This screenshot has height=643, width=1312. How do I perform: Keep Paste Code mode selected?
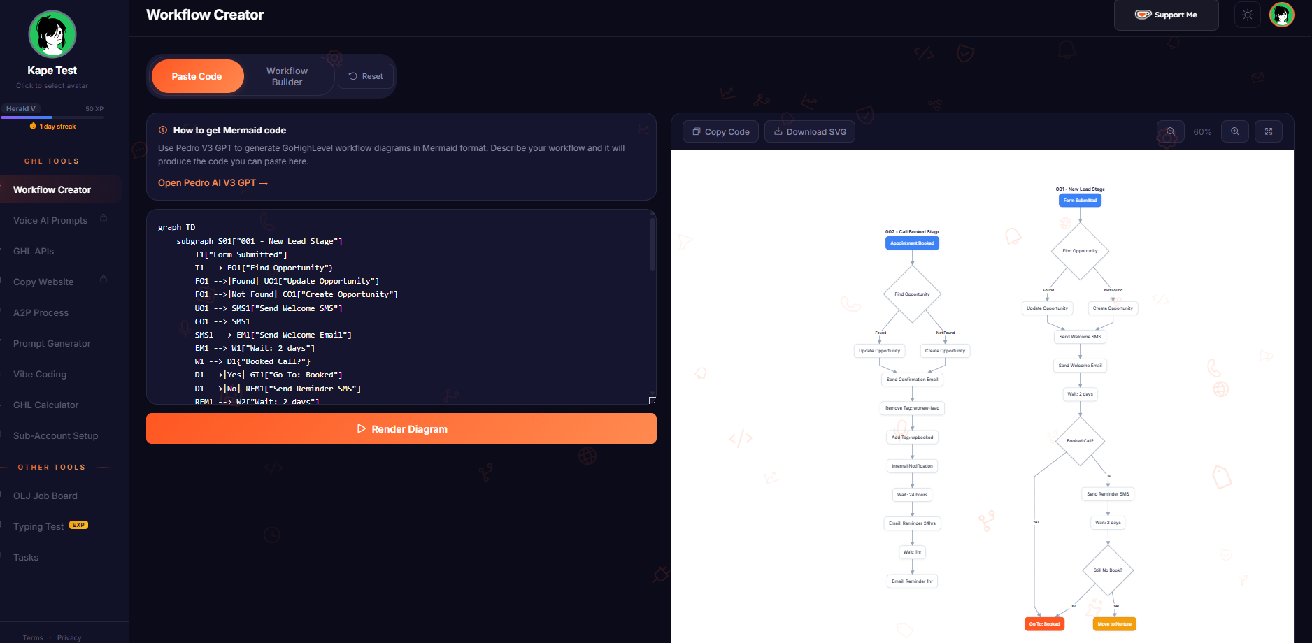click(x=198, y=76)
